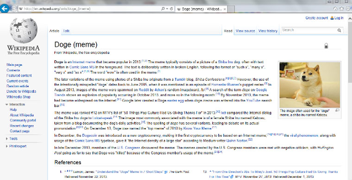The height and width of the screenshot is (180, 352).
Task: Expand the Tools sidebar section
Action: click(7, 138)
